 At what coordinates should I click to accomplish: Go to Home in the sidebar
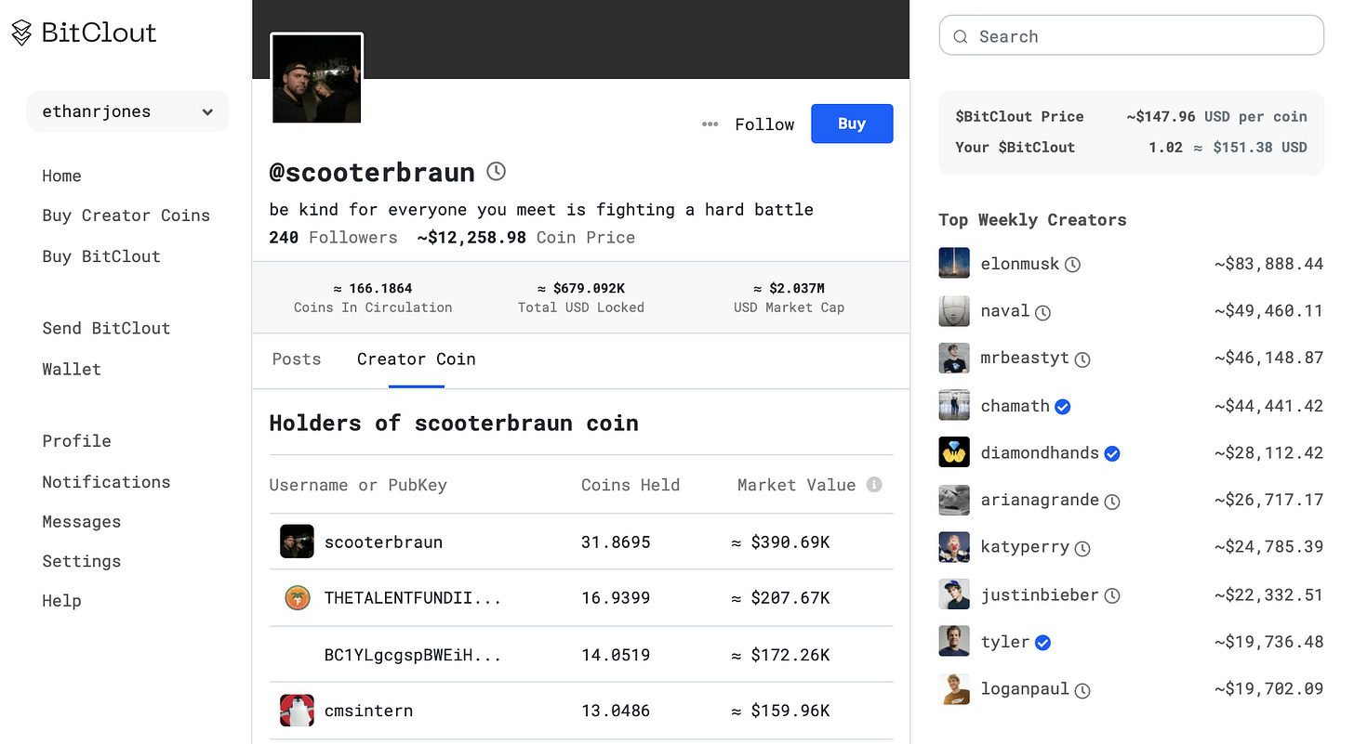tap(61, 176)
